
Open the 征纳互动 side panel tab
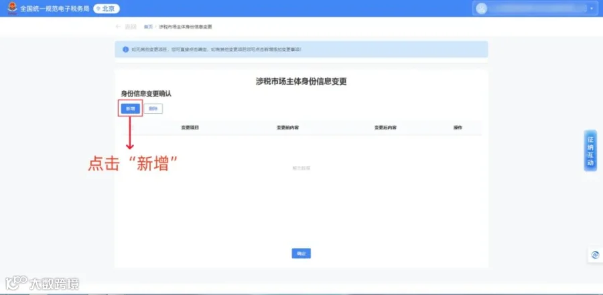[590, 151]
